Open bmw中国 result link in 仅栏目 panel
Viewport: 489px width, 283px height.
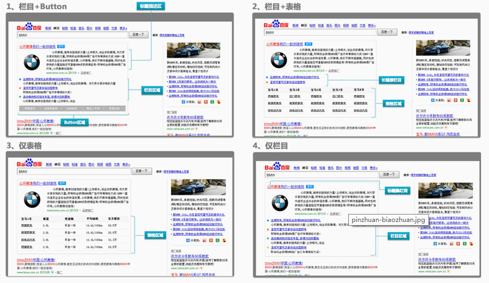[284, 263]
